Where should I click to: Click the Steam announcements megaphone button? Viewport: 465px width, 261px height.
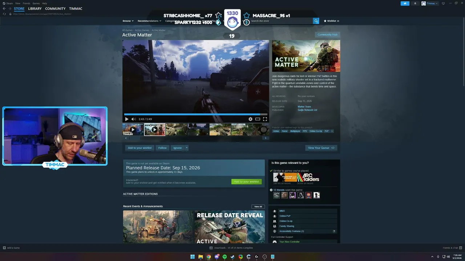[x=405, y=4]
